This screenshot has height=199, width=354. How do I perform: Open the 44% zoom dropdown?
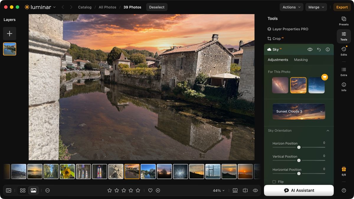[x=219, y=190]
